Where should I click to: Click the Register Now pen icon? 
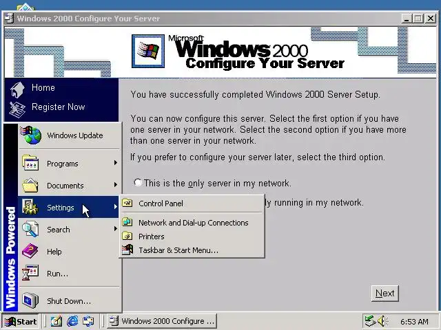pos(17,109)
